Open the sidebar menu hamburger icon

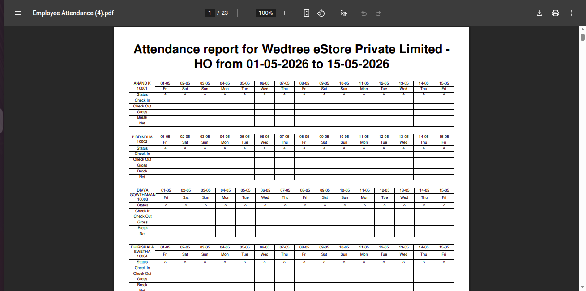[x=18, y=13]
